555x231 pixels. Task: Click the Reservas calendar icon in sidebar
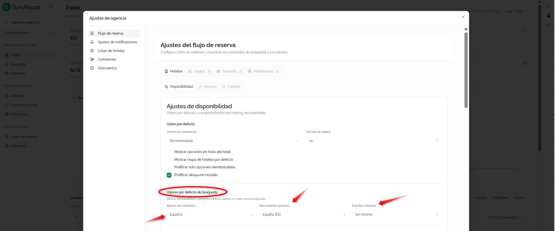[7, 73]
